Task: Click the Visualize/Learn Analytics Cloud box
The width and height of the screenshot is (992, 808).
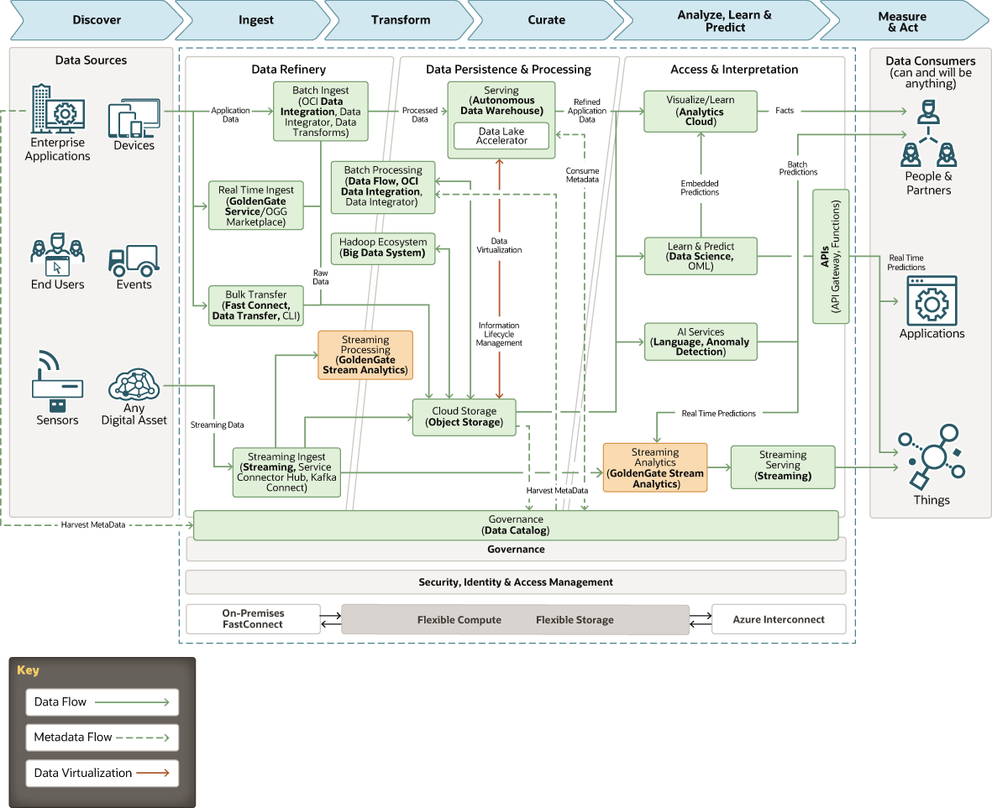Action: point(701,112)
